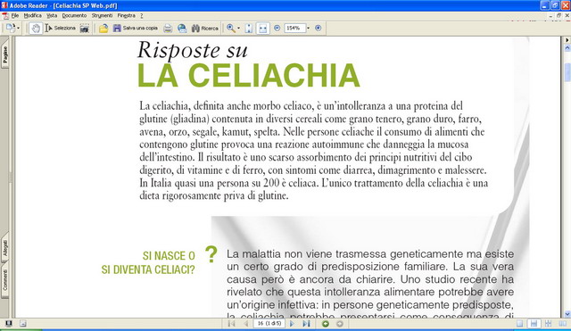Open the Documento menu
This screenshot has width=571, height=331.
coord(74,16)
